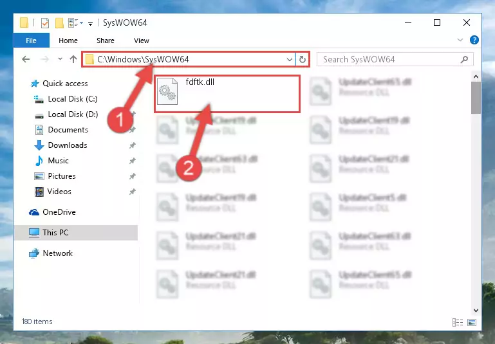Click the Quick access star icon

coord(34,84)
